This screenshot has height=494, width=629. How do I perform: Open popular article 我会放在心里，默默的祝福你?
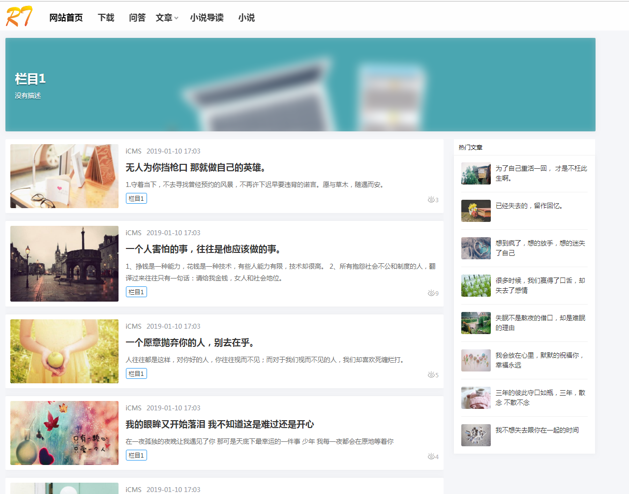pos(540,360)
